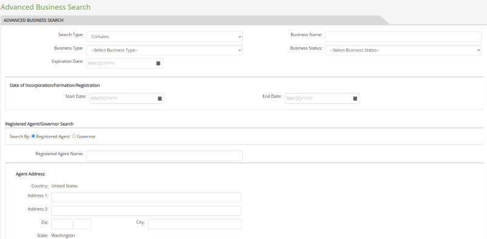Focus the City input field
This screenshot has width=487, height=239.
pos(194,224)
